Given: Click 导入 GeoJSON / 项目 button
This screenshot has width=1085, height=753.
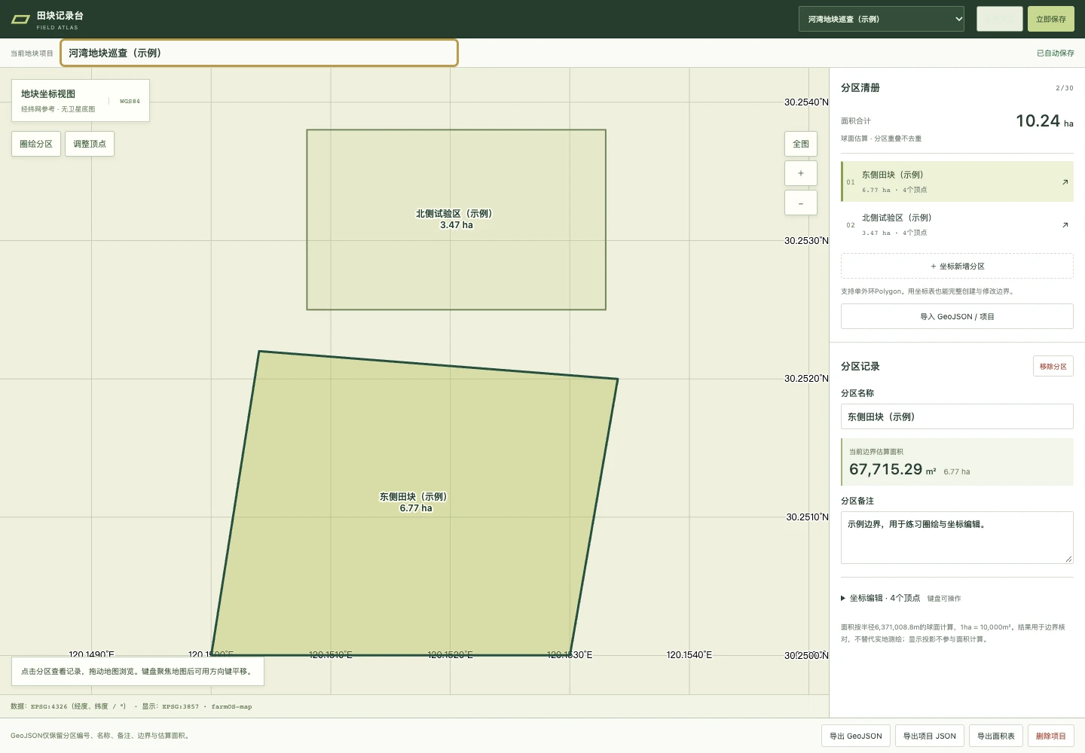Looking at the screenshot, I should coord(957,316).
